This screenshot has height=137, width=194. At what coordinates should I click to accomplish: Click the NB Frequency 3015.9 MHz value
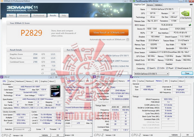[180, 93]
